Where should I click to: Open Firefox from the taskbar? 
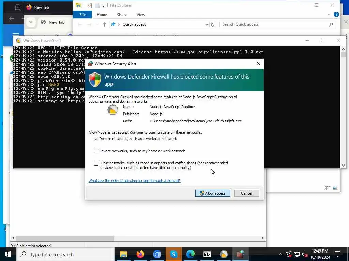[140, 254]
